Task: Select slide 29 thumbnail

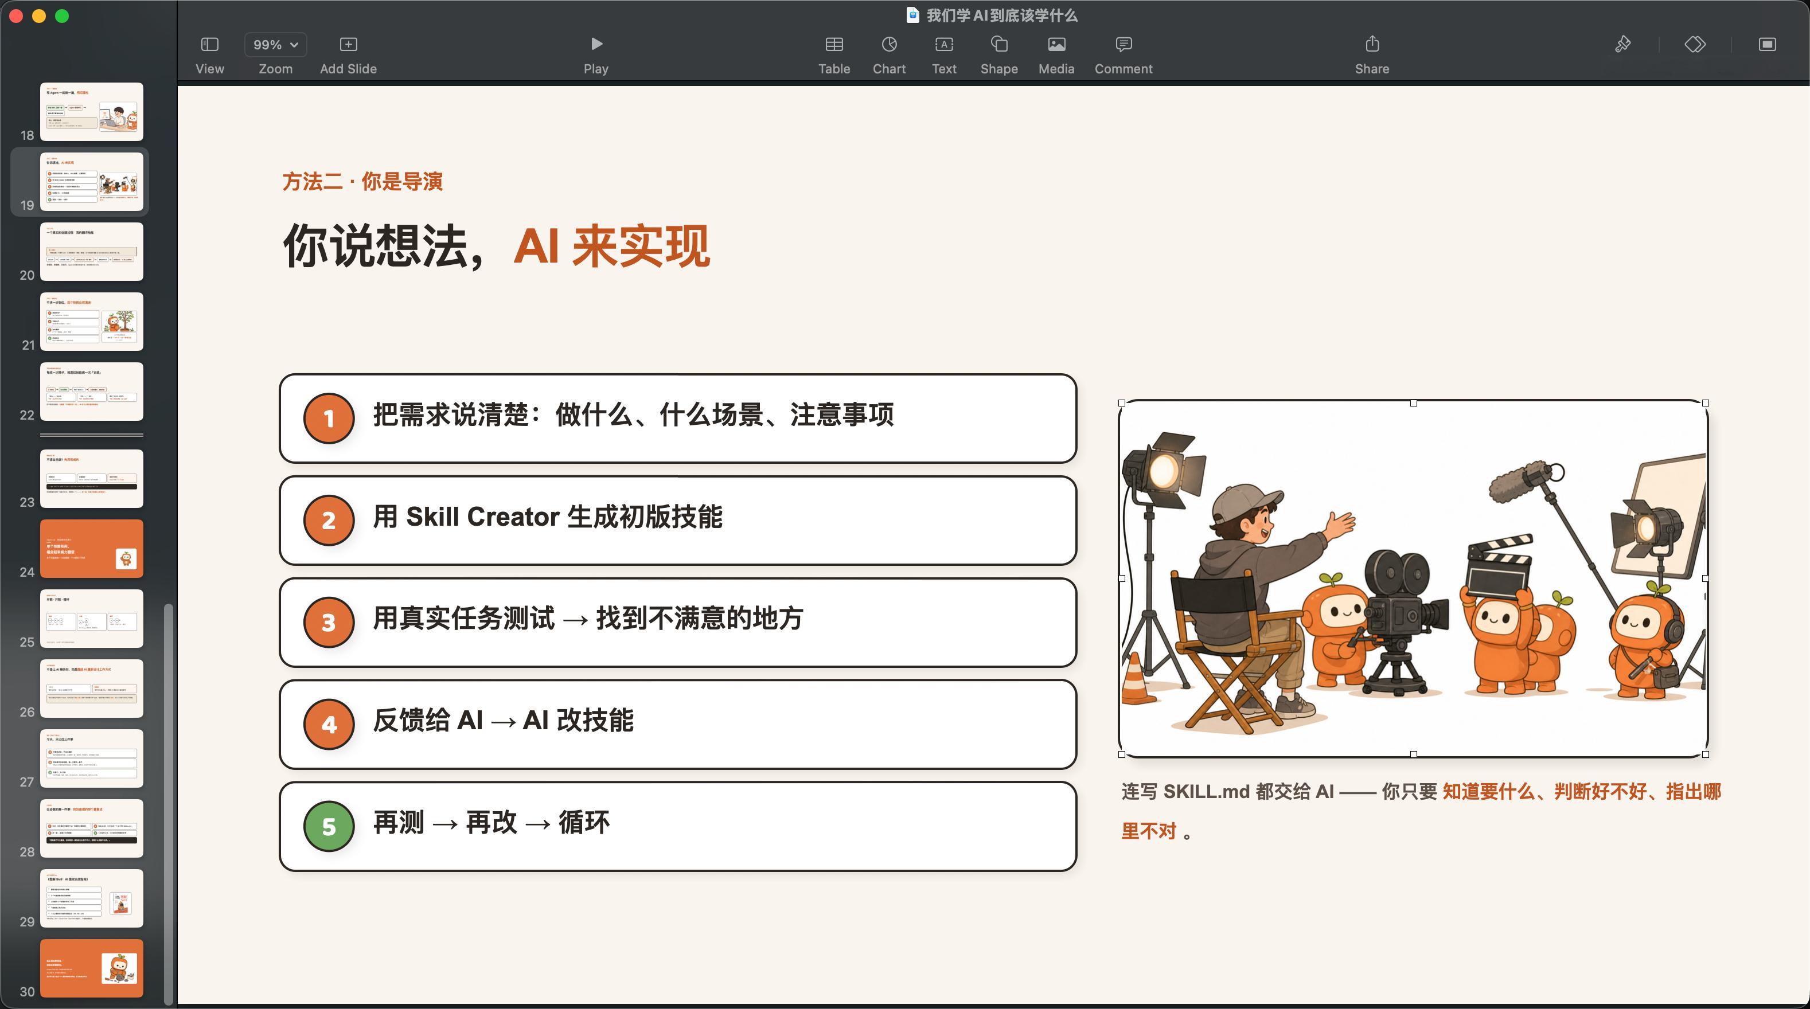Action: [91, 898]
